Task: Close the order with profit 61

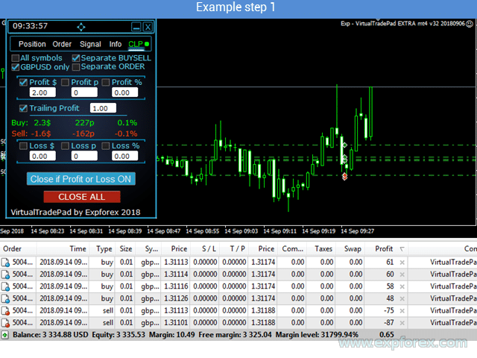Action: pyautogui.click(x=402, y=263)
